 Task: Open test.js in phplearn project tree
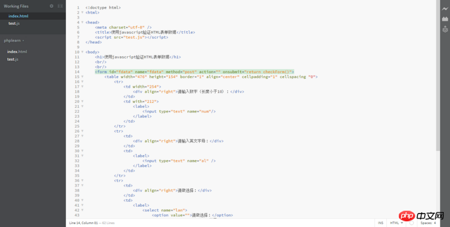click(12, 59)
